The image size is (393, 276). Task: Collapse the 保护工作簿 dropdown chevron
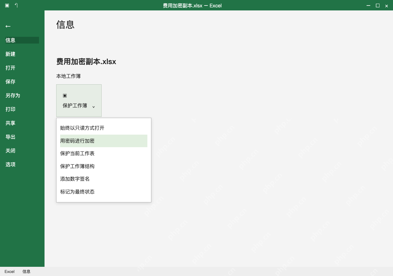[94, 106]
